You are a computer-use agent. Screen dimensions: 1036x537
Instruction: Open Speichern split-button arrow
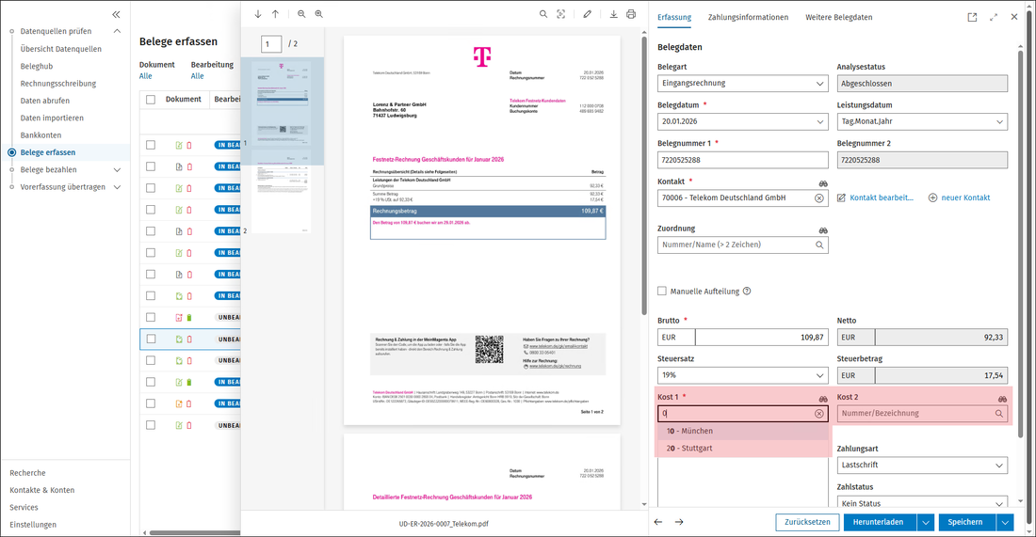(1005, 522)
